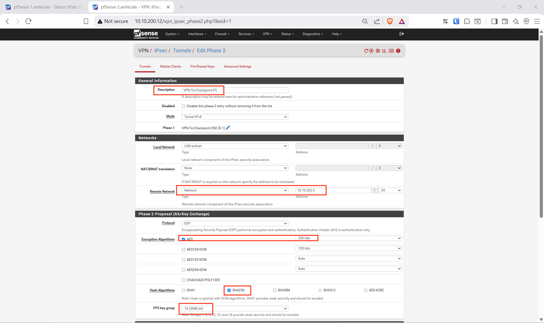Switch to Pre-Shared Keys tab
Image resolution: width=544 pixels, height=323 pixels.
[202, 66]
